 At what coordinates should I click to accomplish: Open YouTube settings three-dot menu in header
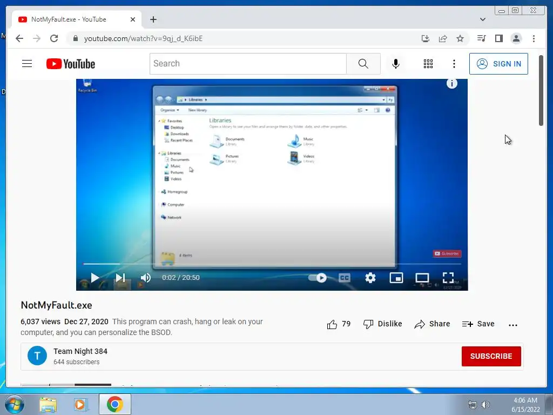(454, 64)
